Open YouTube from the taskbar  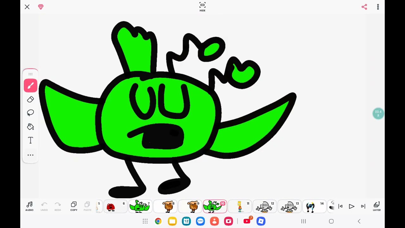247,221
